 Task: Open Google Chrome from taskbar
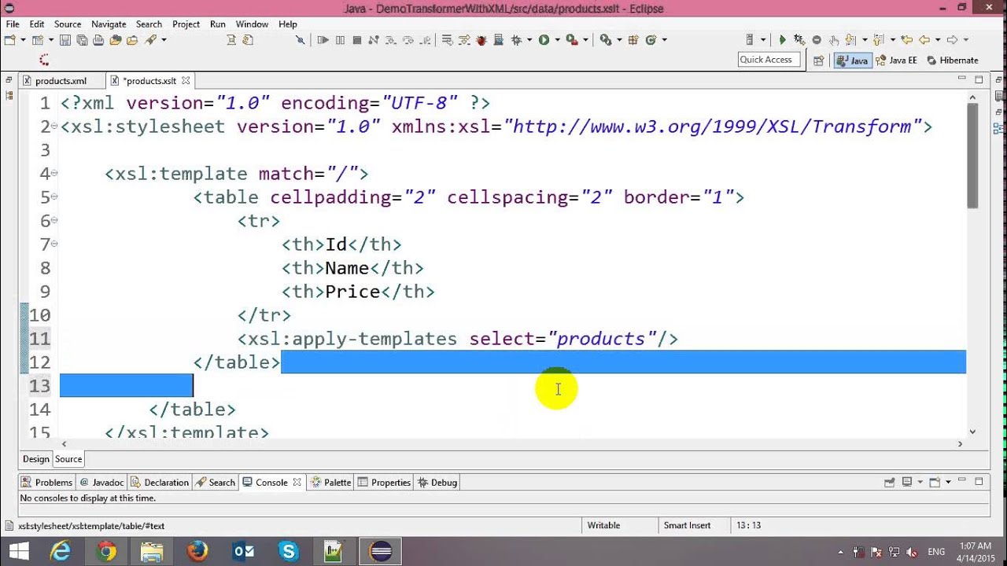pos(106,552)
